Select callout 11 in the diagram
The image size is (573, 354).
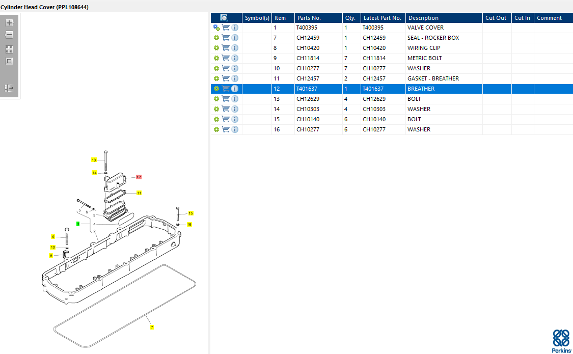[x=139, y=193]
